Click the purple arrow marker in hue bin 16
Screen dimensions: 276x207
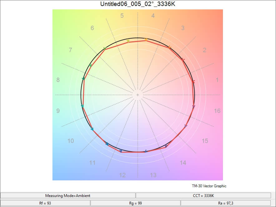(194, 107)
